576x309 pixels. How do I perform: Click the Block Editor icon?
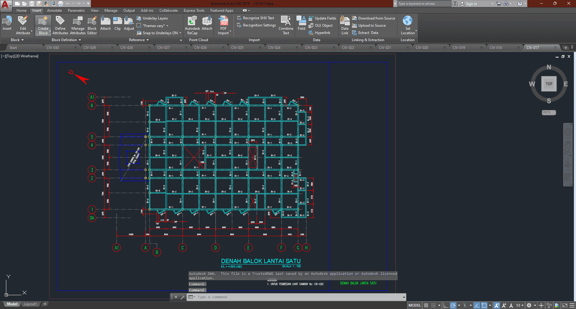coord(92,21)
